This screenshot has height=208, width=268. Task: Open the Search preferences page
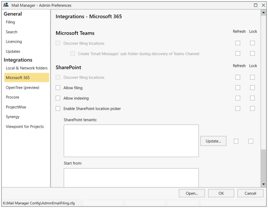pos(11,32)
